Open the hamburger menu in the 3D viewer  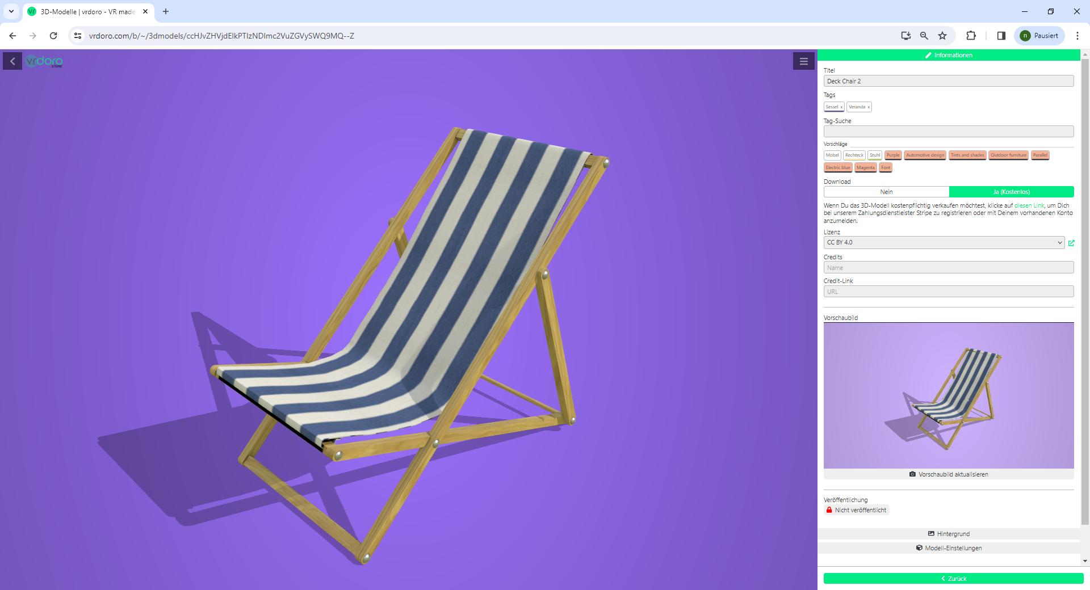click(x=803, y=61)
